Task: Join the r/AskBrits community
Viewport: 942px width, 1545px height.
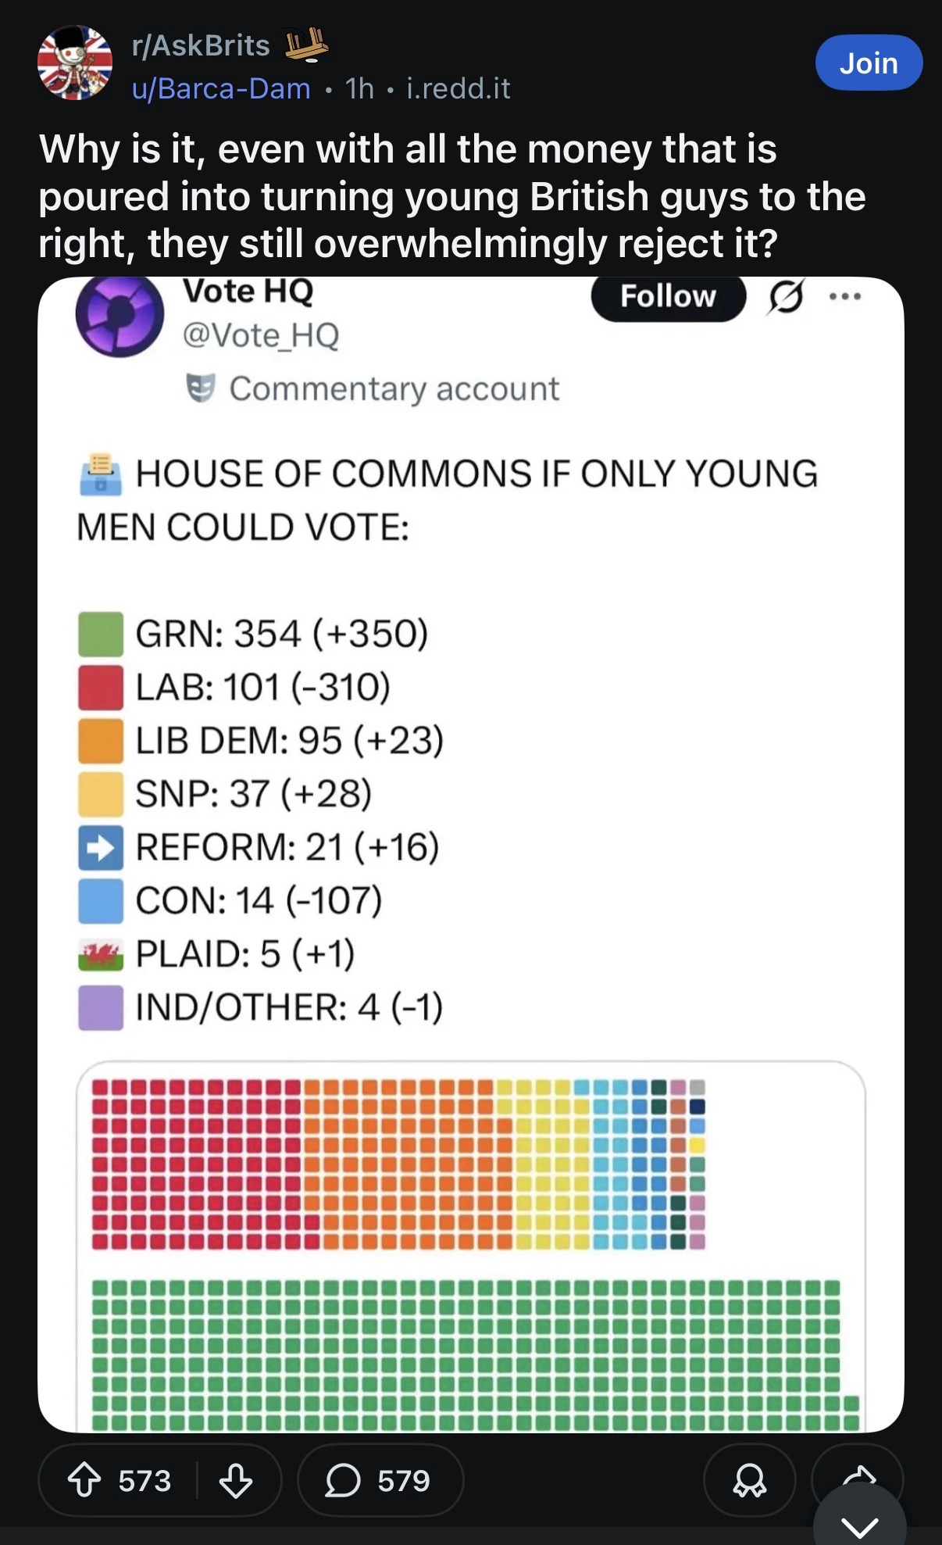Action: point(868,63)
